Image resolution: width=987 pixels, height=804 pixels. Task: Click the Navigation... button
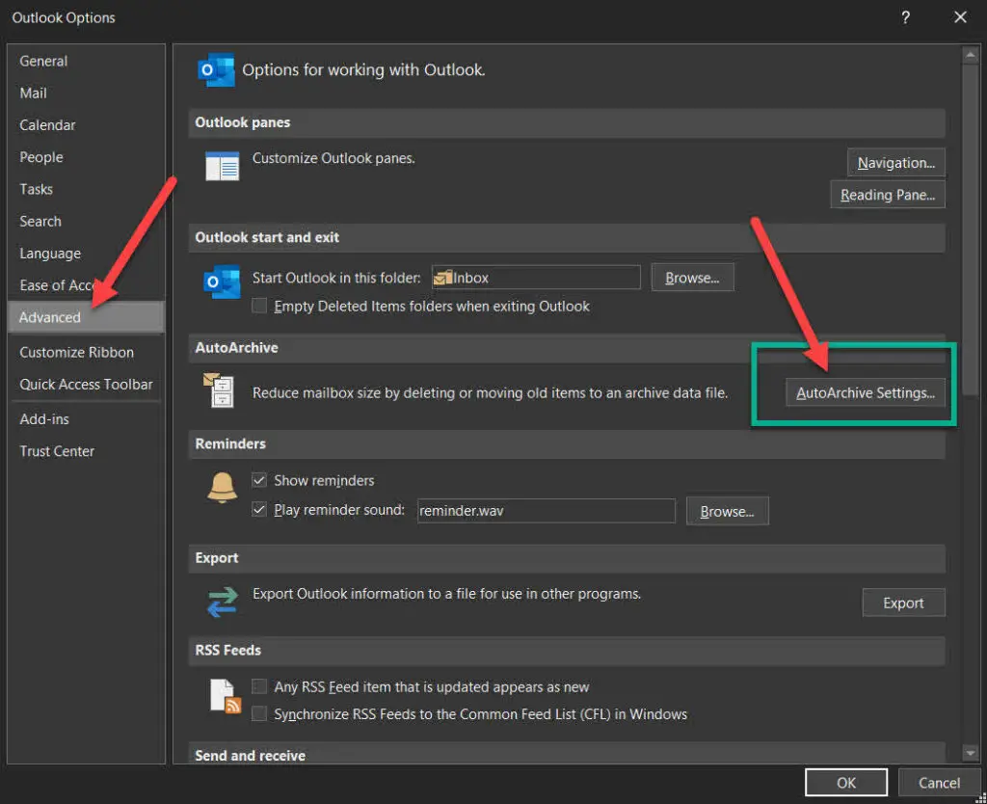pos(895,163)
